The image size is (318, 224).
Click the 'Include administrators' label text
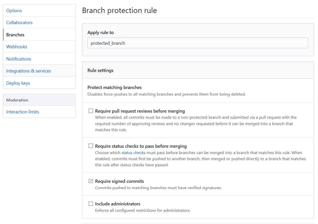(118, 204)
